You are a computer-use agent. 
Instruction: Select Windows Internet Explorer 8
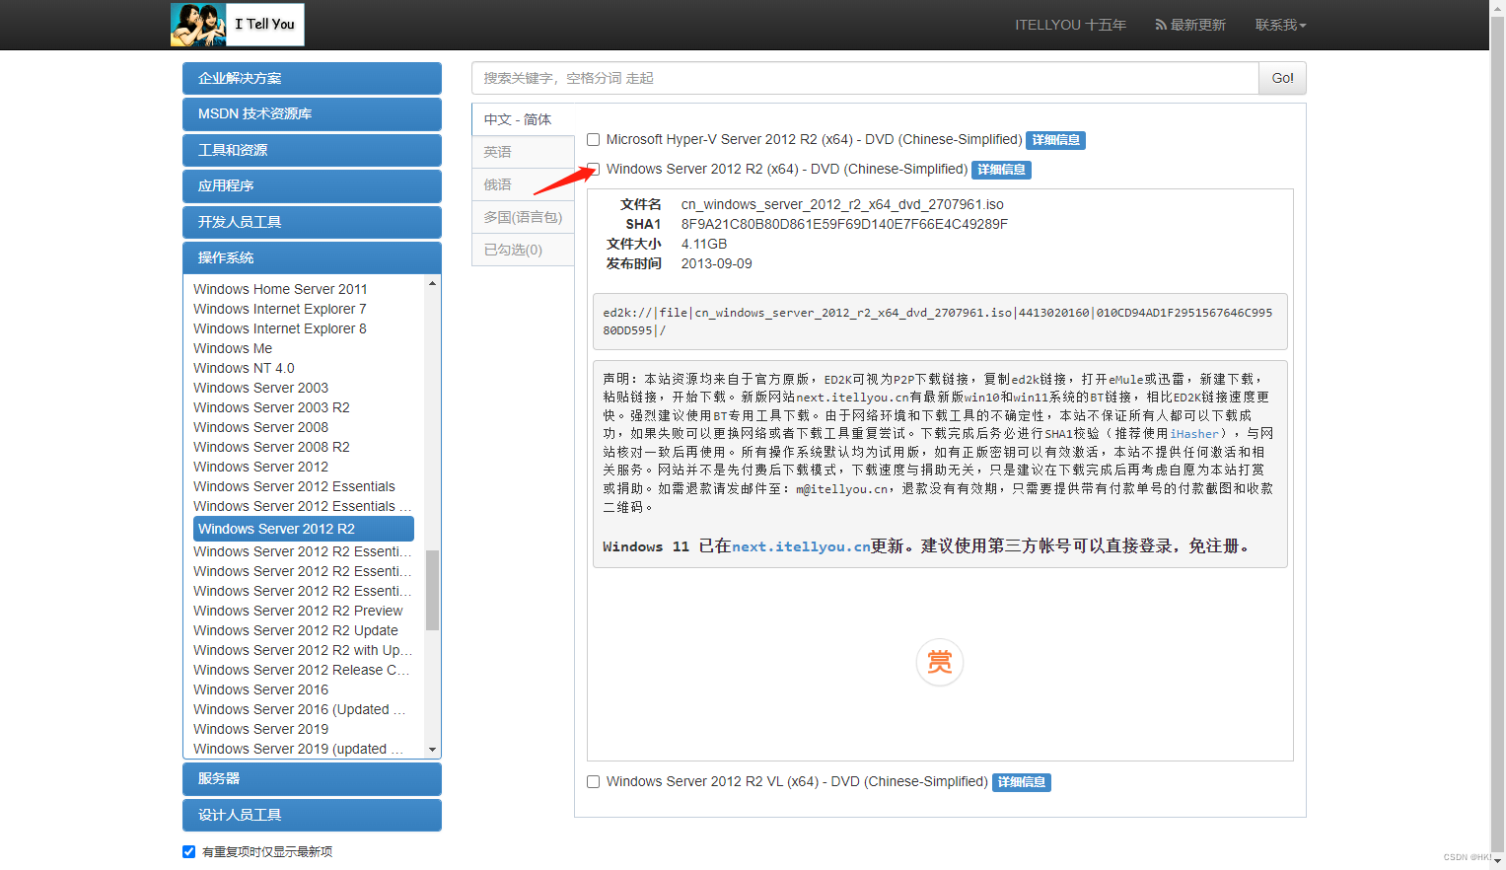[280, 328]
